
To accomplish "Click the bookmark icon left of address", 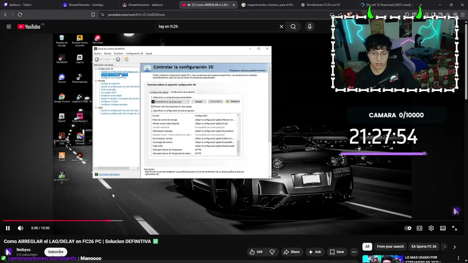I will pyautogui.click(x=93, y=15).
